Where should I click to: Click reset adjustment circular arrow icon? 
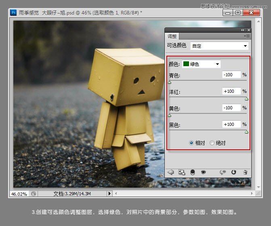click(234, 172)
